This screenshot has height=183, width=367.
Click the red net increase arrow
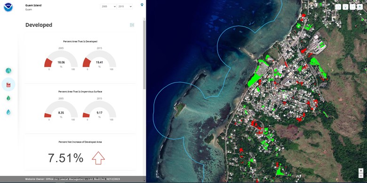coord(98,158)
